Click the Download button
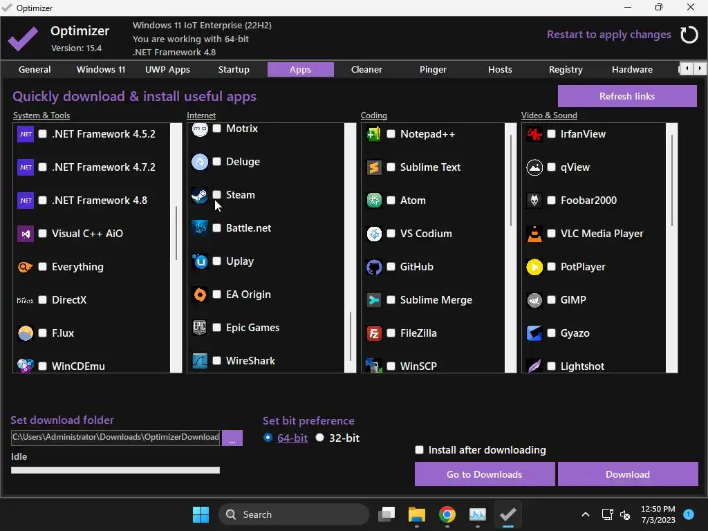The image size is (708, 531). pos(628,474)
